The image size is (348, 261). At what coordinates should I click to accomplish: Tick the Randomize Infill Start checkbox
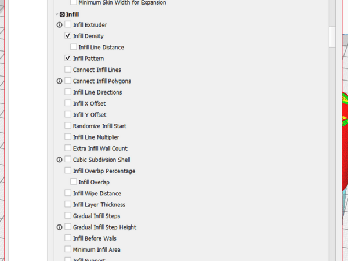(68, 126)
